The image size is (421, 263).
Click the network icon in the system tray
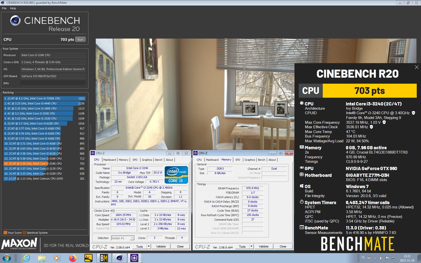pyautogui.click(x=393, y=258)
